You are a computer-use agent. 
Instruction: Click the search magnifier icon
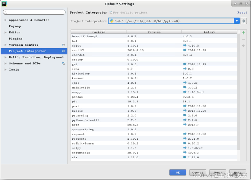point(5,12)
